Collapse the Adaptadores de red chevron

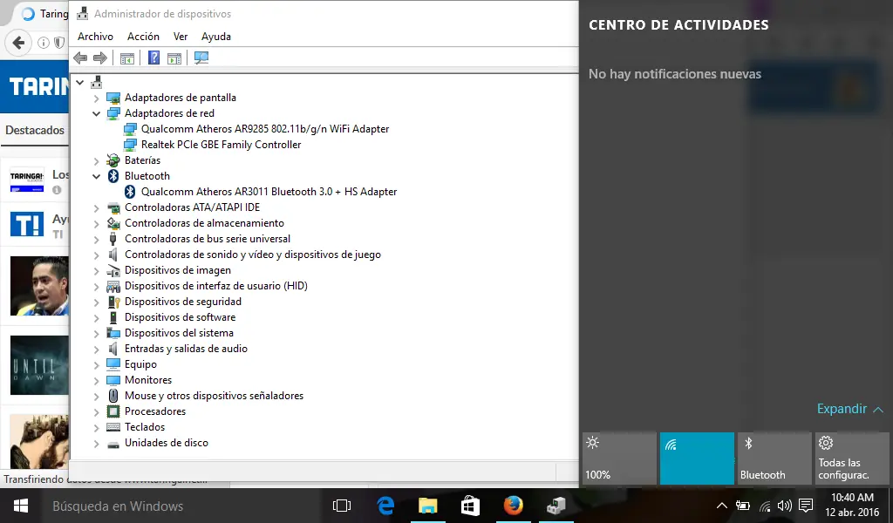click(x=96, y=114)
